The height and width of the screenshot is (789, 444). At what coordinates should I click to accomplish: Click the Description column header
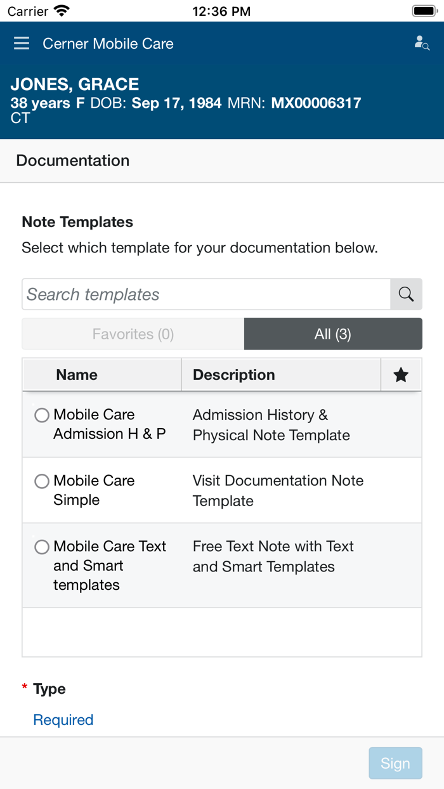(x=233, y=375)
